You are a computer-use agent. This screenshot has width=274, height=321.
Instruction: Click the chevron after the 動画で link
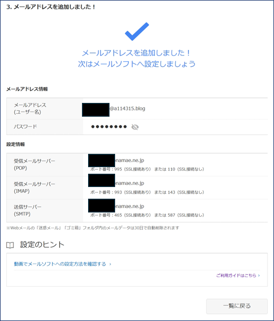tap(110, 264)
